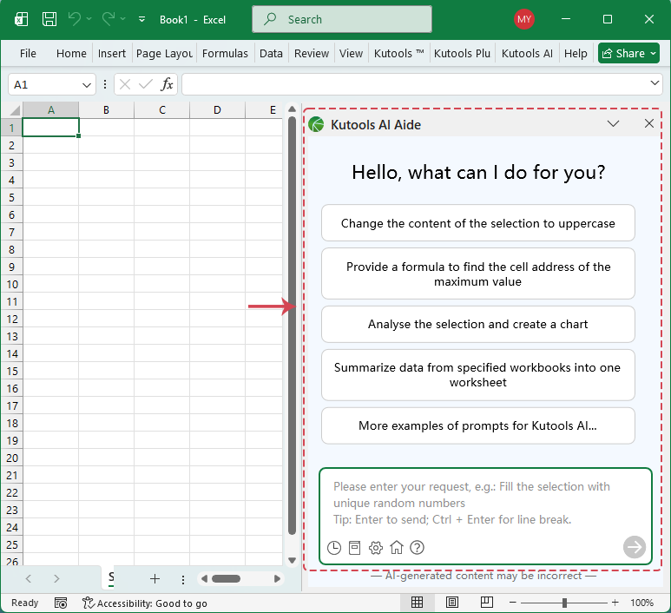
Task: Click horizontal scrollbar left arrow
Action: [x=204, y=579]
